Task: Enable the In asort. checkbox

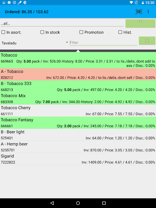Action: pos(3,32)
